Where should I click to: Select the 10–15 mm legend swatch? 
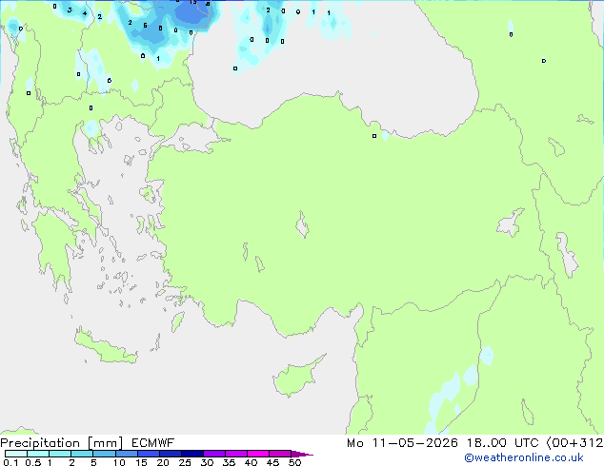pyautogui.click(x=126, y=454)
